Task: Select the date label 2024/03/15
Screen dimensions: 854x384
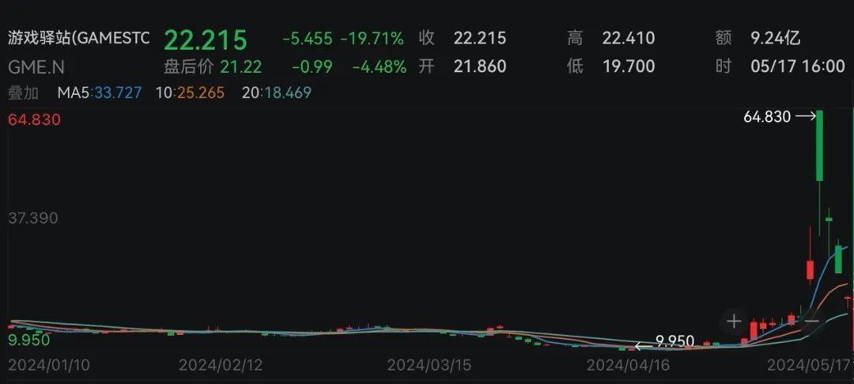Action: [429, 364]
